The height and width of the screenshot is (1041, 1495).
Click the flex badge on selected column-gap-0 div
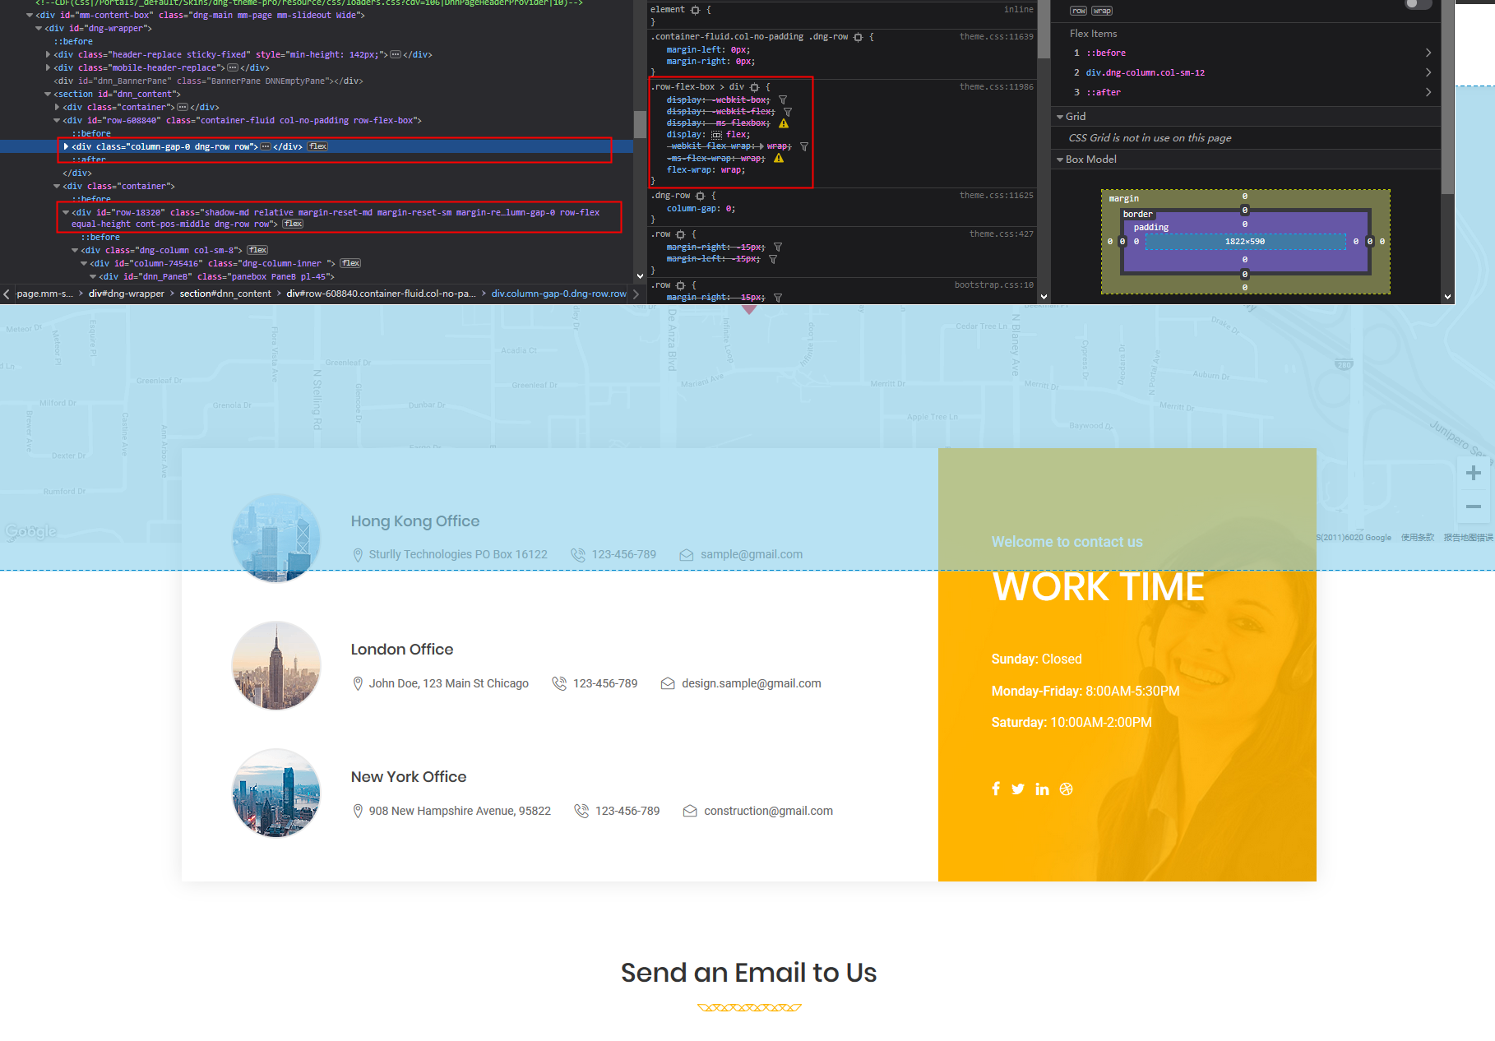318,146
